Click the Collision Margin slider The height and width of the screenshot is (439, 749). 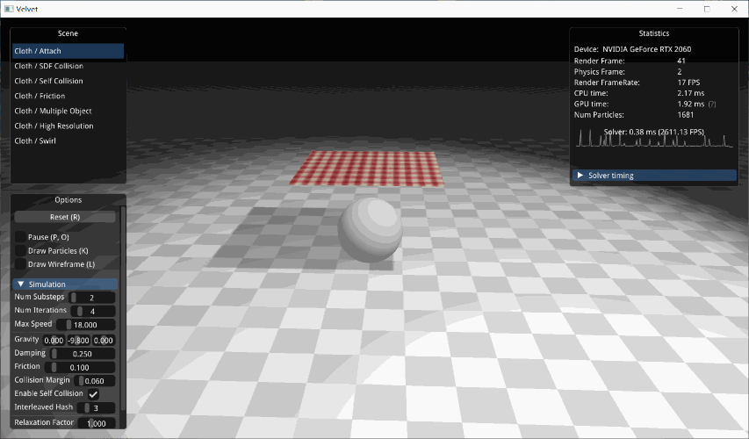[94, 381]
